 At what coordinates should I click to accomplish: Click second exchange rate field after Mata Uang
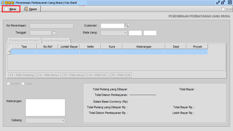(x=150, y=33)
